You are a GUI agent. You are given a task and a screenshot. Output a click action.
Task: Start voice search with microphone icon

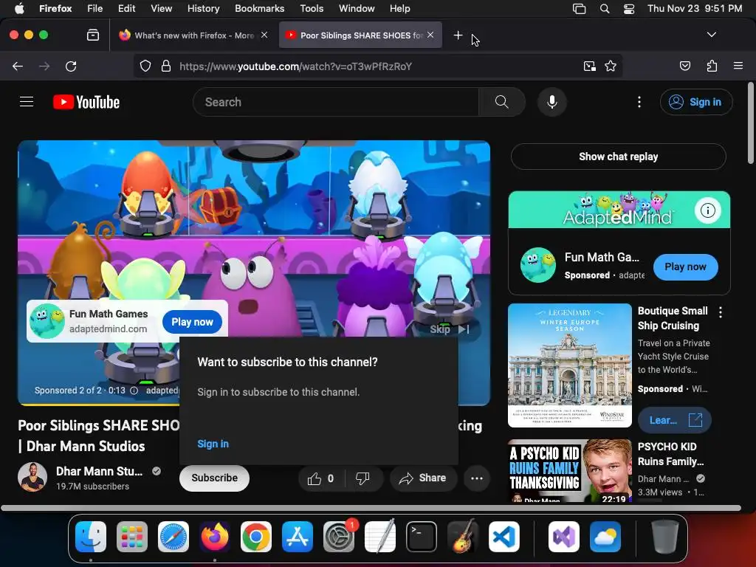click(x=552, y=102)
